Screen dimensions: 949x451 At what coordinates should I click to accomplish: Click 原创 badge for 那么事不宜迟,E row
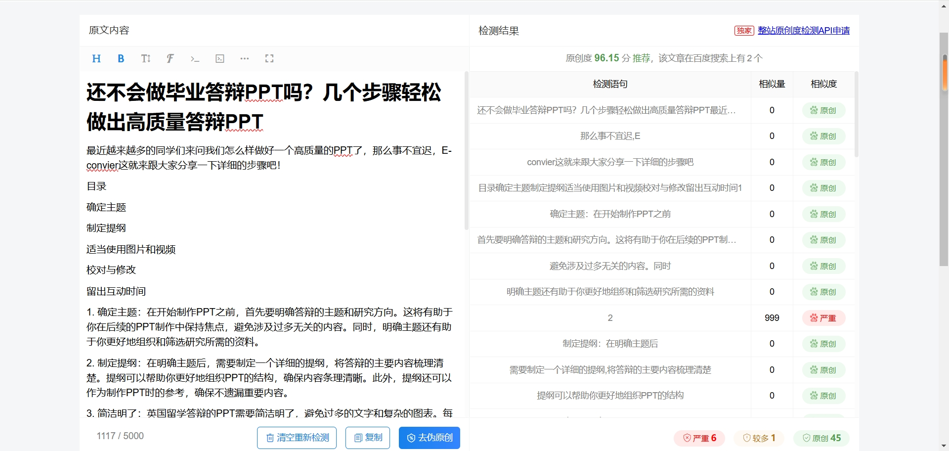[823, 136]
